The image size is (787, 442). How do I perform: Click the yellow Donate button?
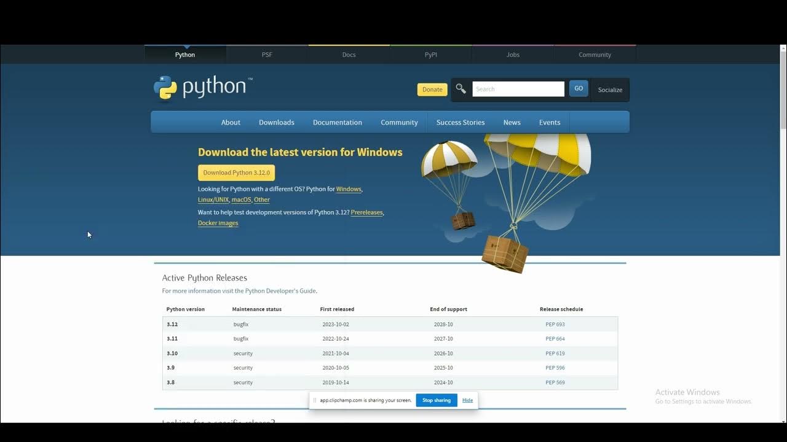coord(432,90)
